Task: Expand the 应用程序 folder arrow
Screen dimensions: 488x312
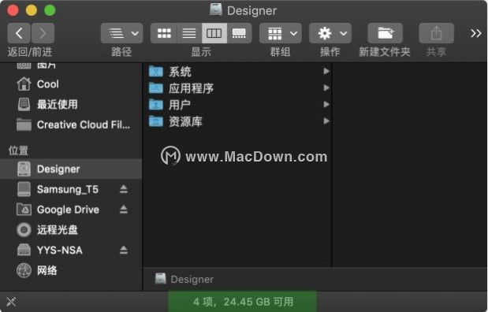Action: (x=326, y=87)
